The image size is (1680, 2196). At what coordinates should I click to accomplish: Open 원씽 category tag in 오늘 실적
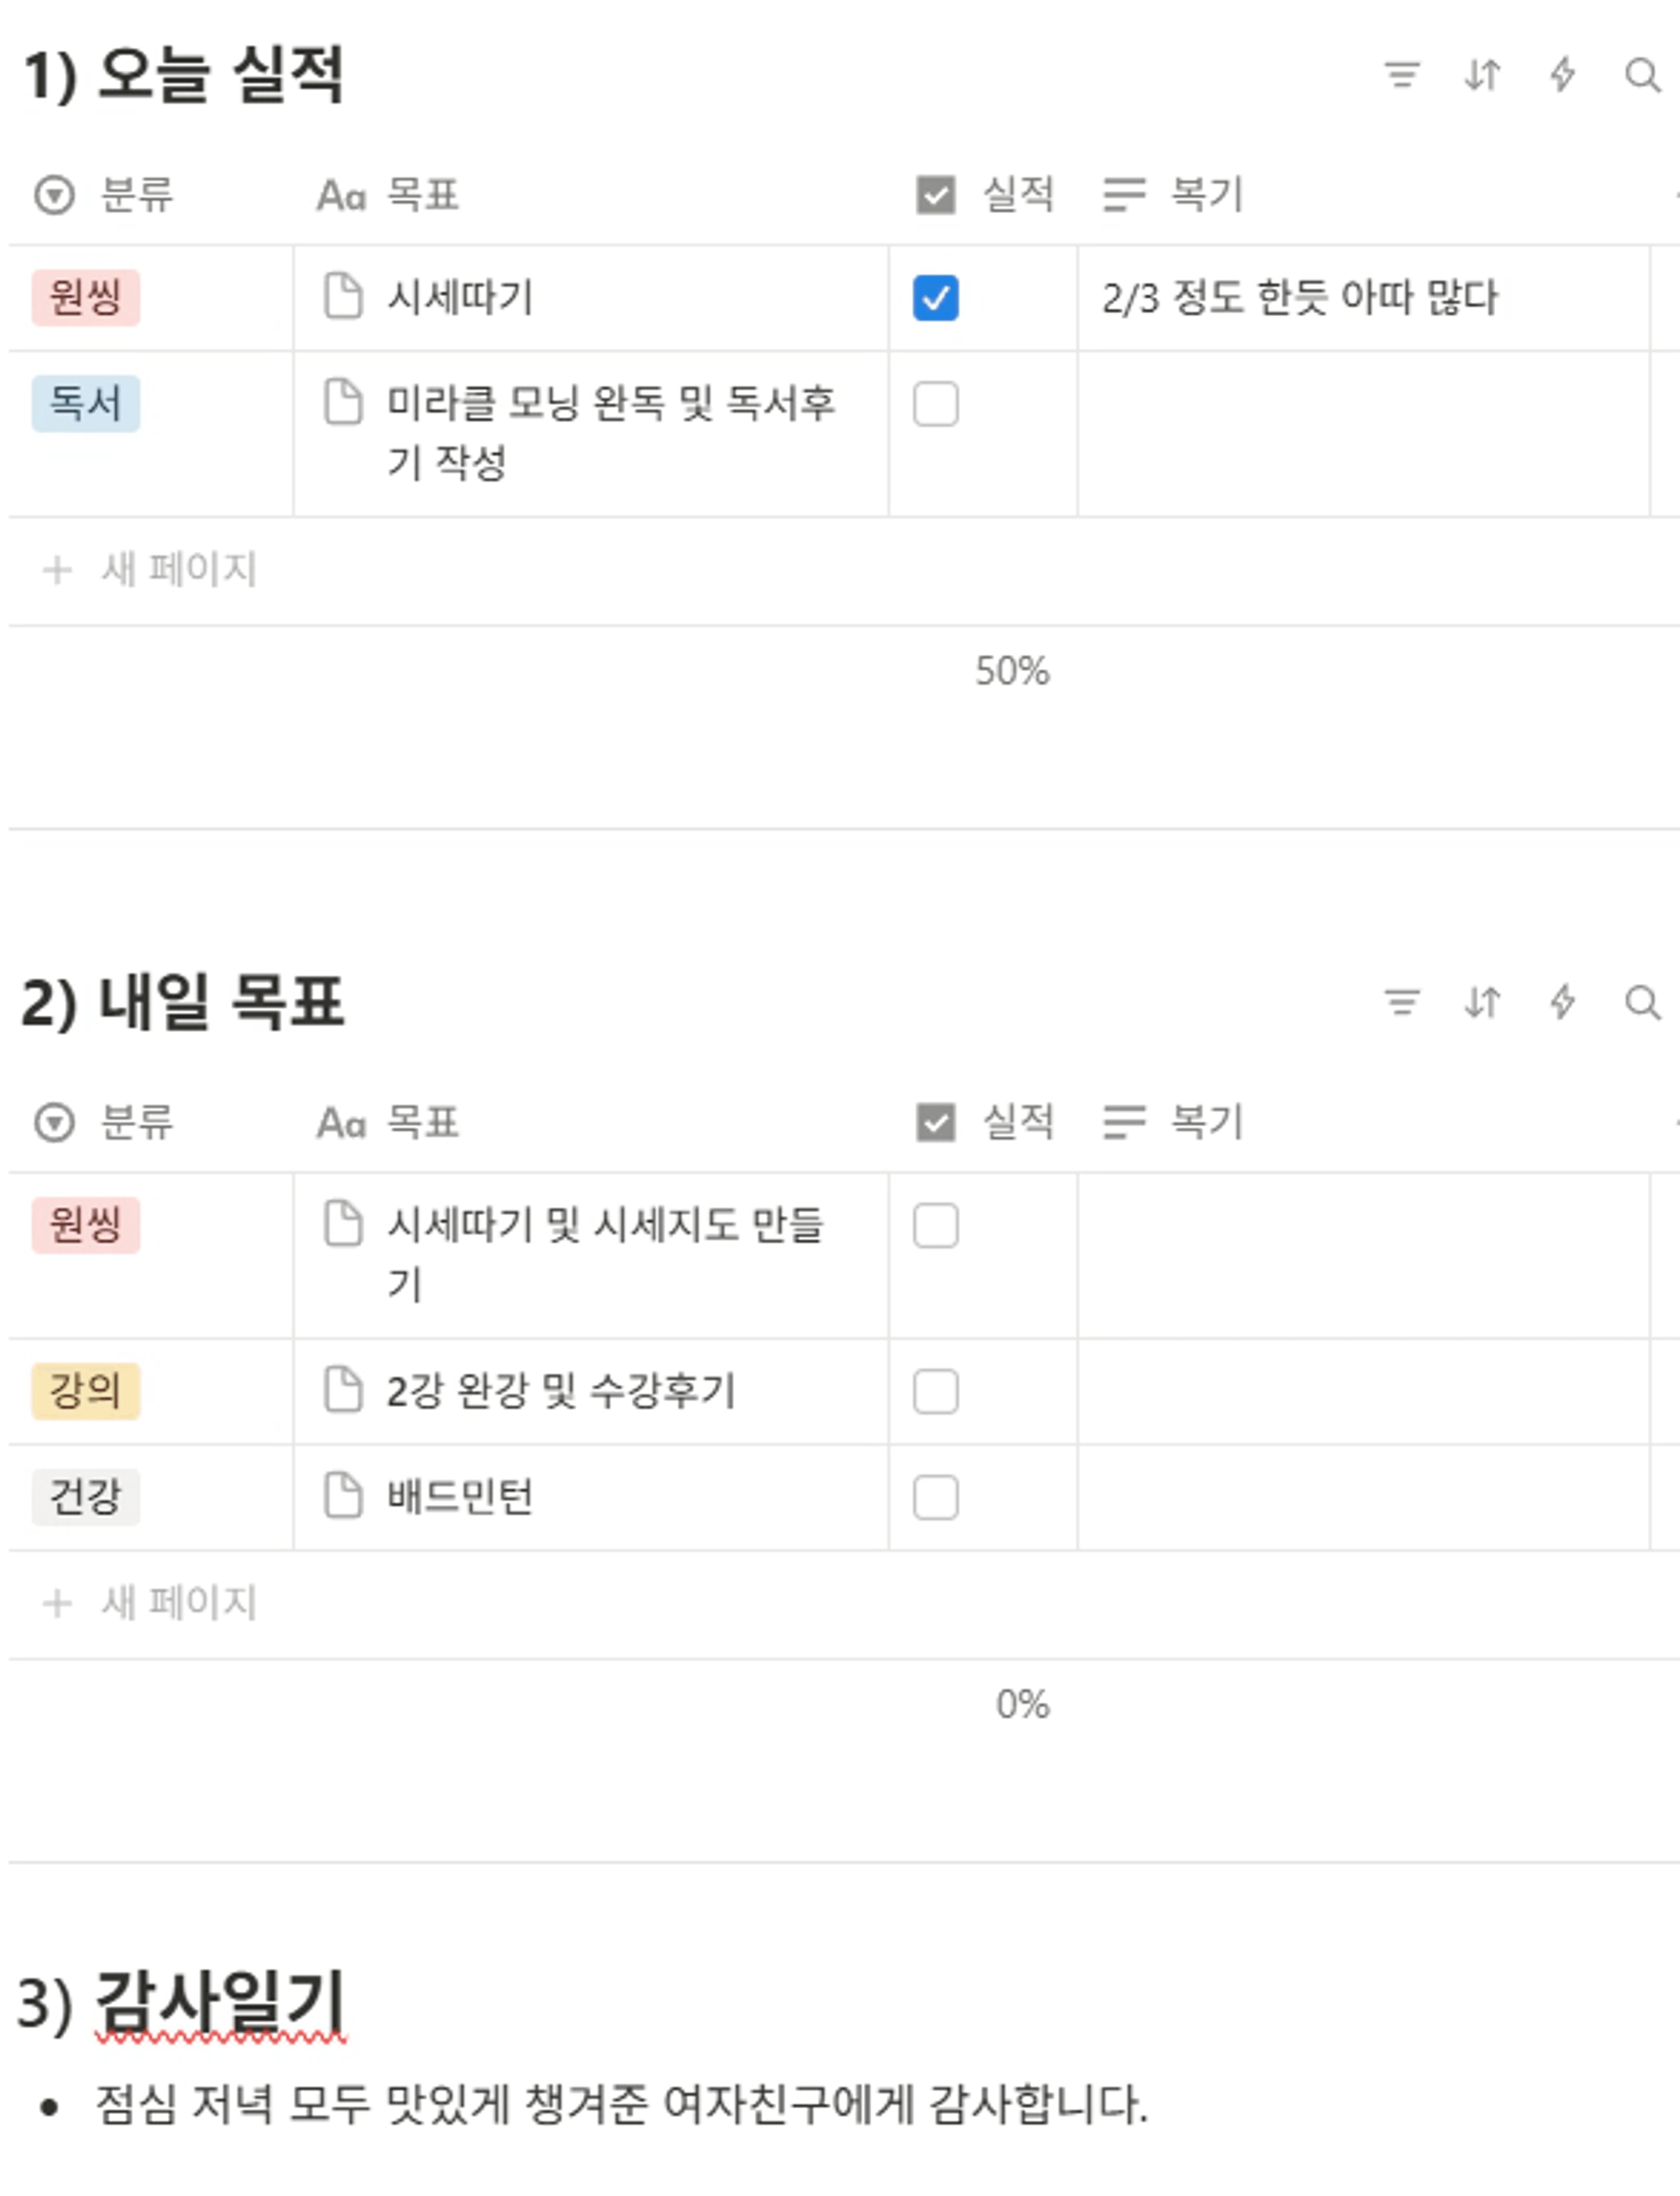(86, 297)
